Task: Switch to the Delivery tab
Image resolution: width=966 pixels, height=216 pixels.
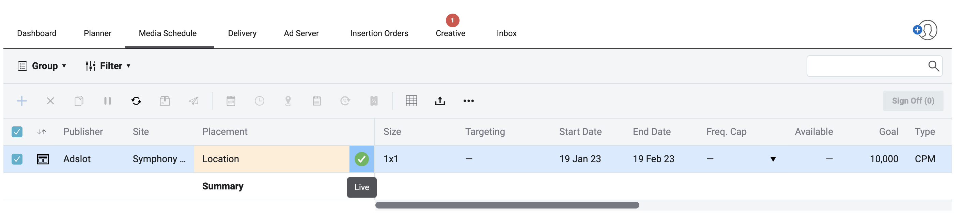Action: point(242,33)
